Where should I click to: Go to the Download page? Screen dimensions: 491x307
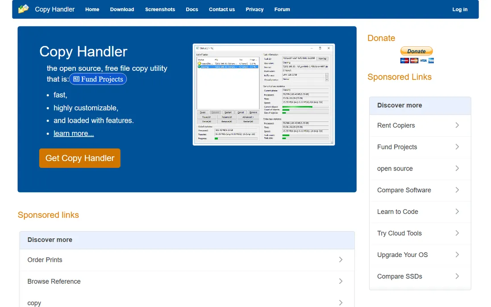[x=122, y=9]
